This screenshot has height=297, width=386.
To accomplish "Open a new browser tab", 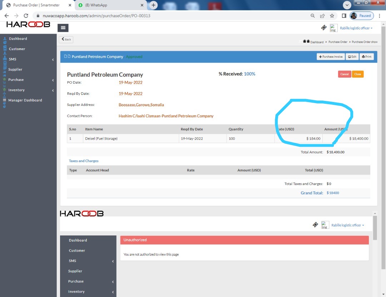I will (x=153, y=5).
